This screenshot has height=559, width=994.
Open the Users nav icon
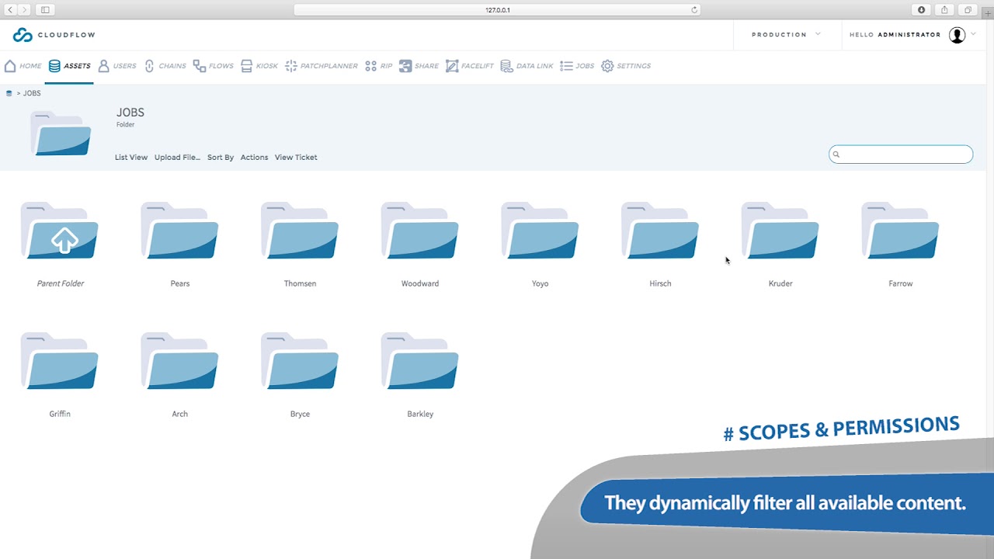pos(103,66)
